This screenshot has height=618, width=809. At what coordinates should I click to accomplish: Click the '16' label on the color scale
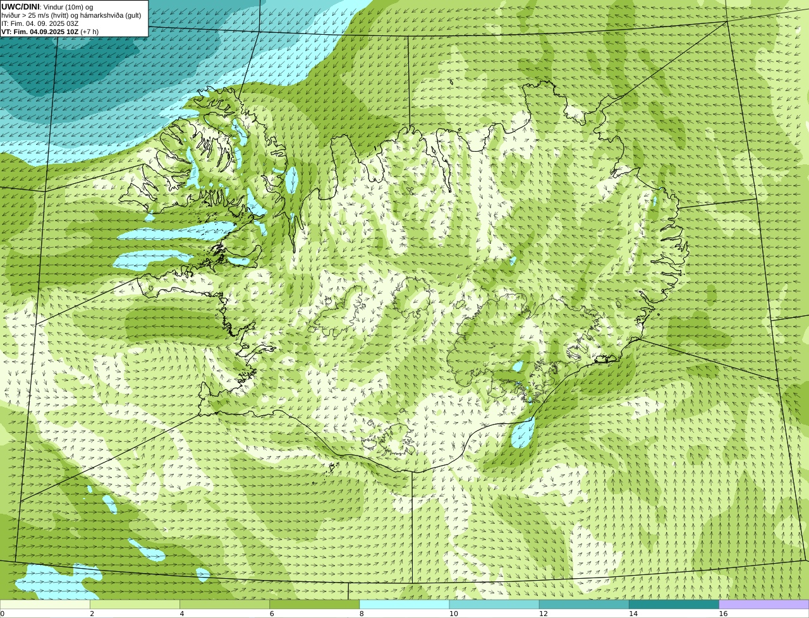tap(723, 614)
